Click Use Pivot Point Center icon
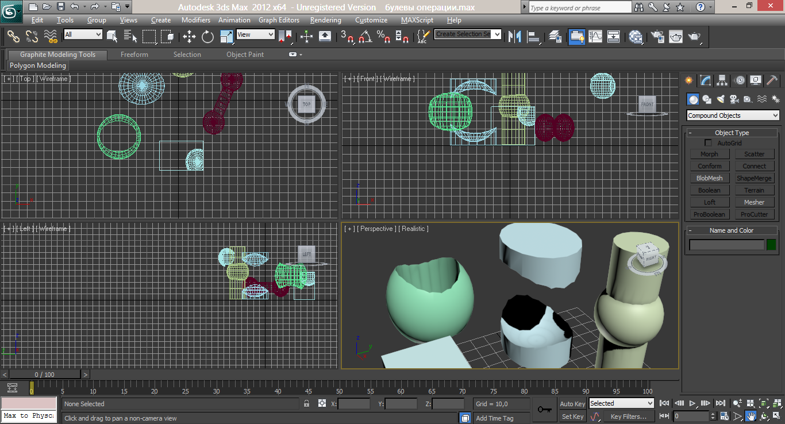This screenshot has height=424, width=785. (285, 37)
